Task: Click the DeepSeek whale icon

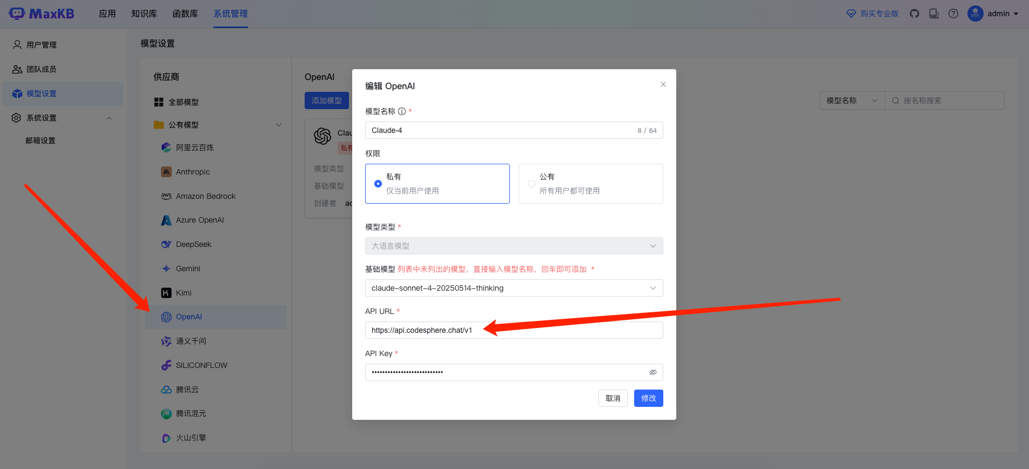Action: click(x=166, y=244)
